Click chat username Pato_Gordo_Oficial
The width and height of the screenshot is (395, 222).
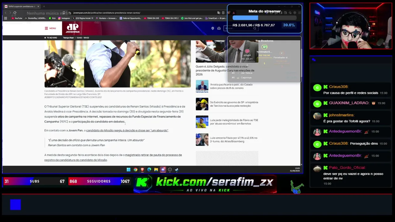tap(347, 168)
